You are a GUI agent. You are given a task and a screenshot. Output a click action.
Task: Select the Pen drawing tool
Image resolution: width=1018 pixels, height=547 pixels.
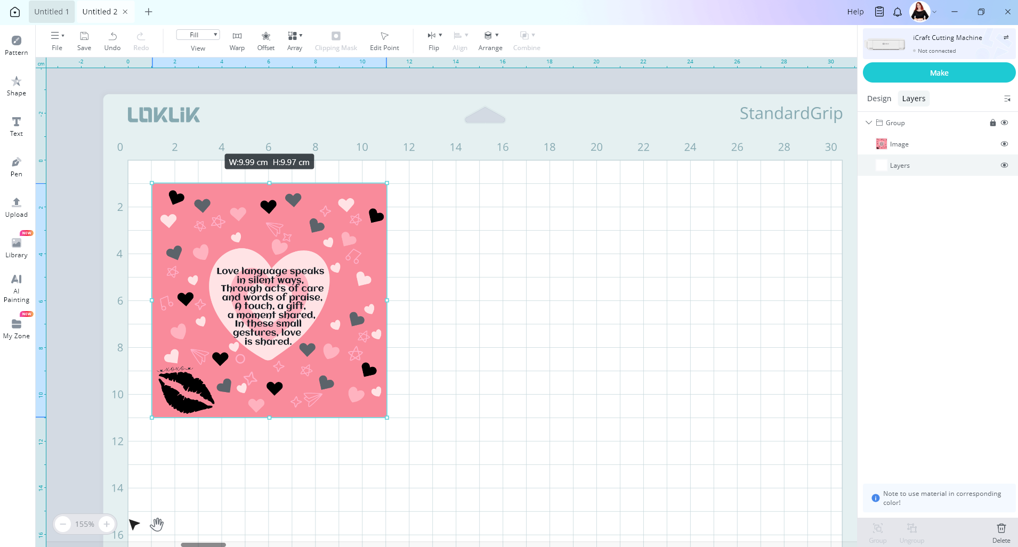(17, 167)
